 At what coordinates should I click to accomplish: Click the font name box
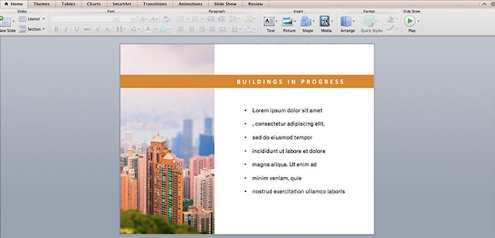point(82,19)
